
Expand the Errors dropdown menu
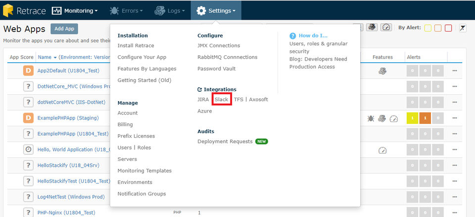tap(126, 10)
